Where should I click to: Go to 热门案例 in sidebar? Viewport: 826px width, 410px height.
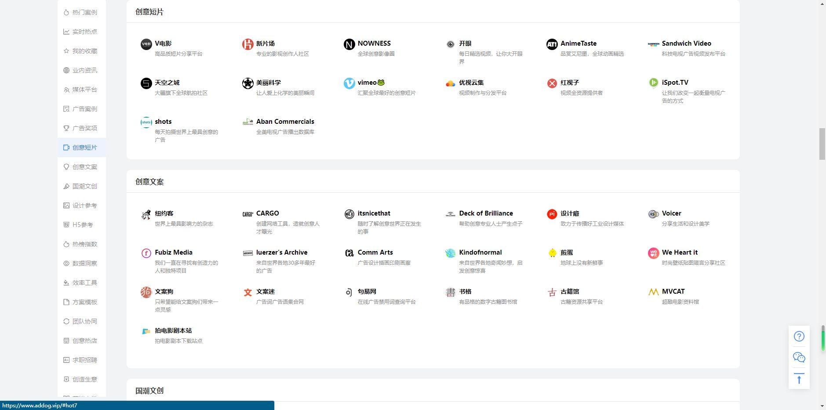coord(81,12)
